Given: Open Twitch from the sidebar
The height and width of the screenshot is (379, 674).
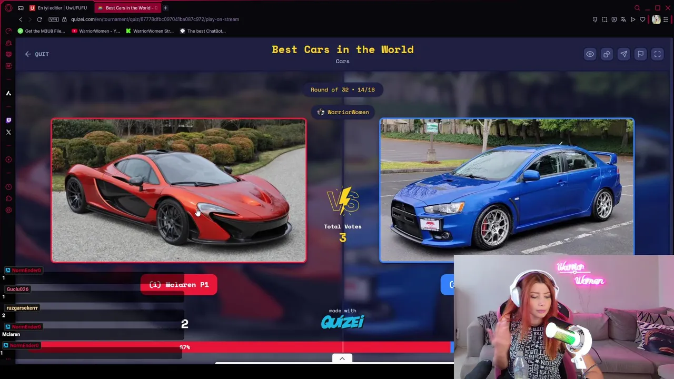Looking at the screenshot, I should 8,121.
